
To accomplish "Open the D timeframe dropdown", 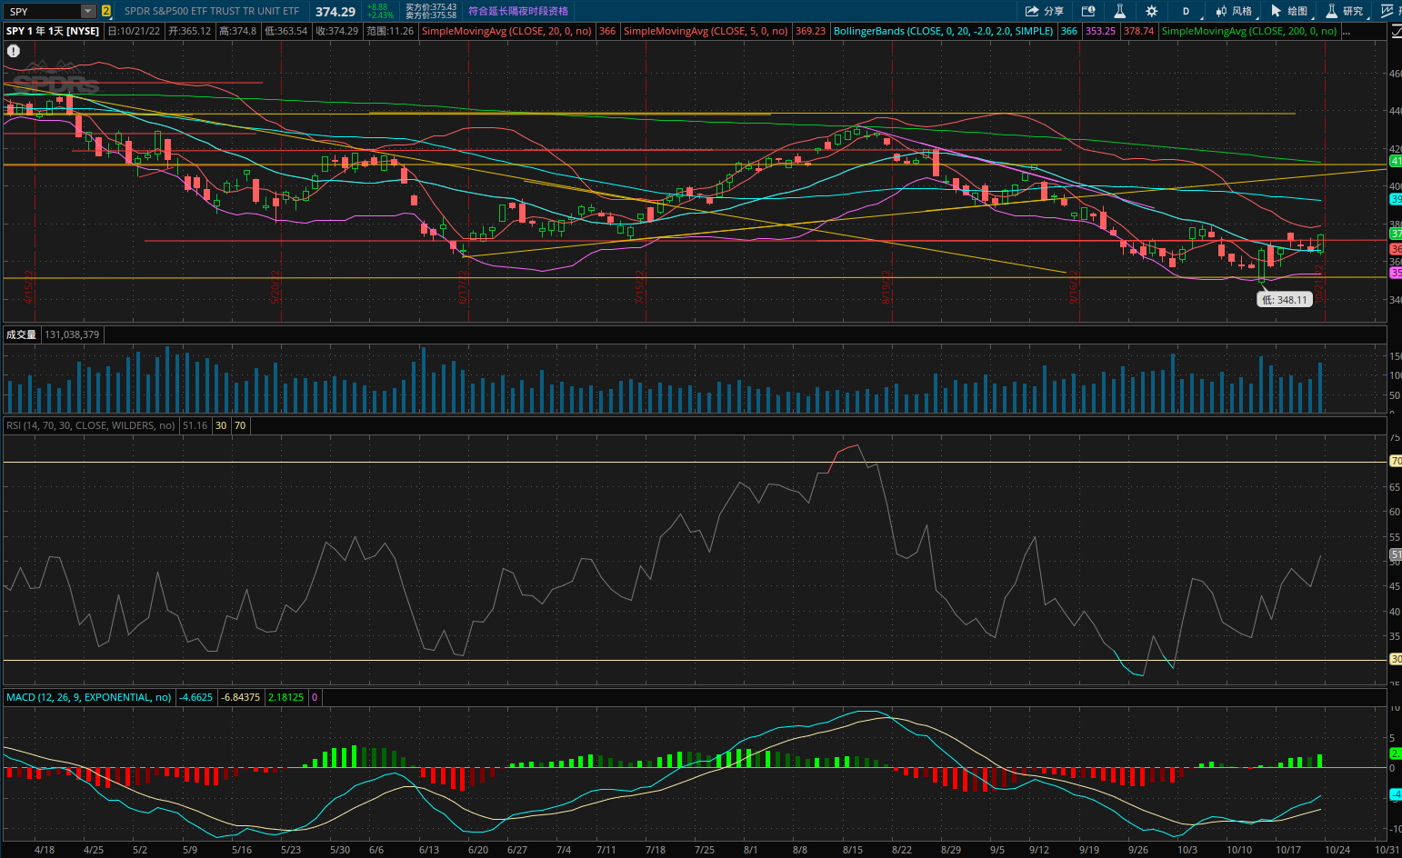I will [x=1186, y=11].
